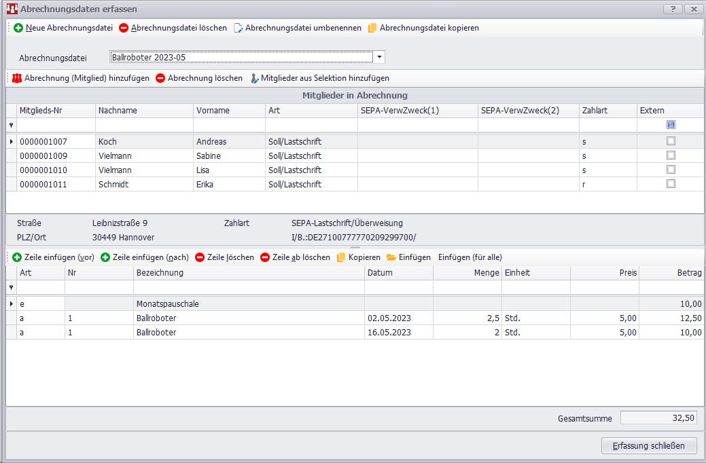The height and width of the screenshot is (463, 706).
Task: Click the green plus Neue Abrechnungsdatei icon
Action: point(18,28)
